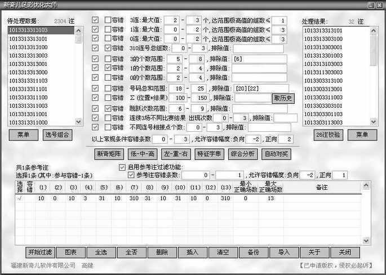Toggle 容错 checkbox for 跳跃次数范围
This screenshot has height=275, width=386.
[x=108, y=108]
